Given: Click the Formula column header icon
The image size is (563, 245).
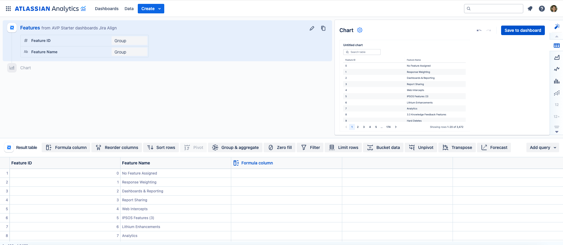Looking at the screenshot, I should pyautogui.click(x=236, y=163).
